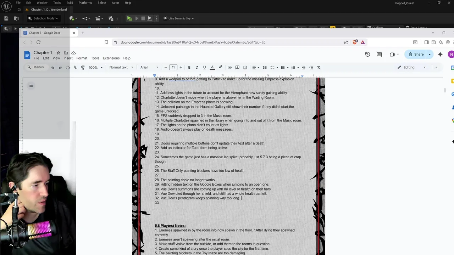
Task: Click font size field showing 11
Action: (173, 67)
